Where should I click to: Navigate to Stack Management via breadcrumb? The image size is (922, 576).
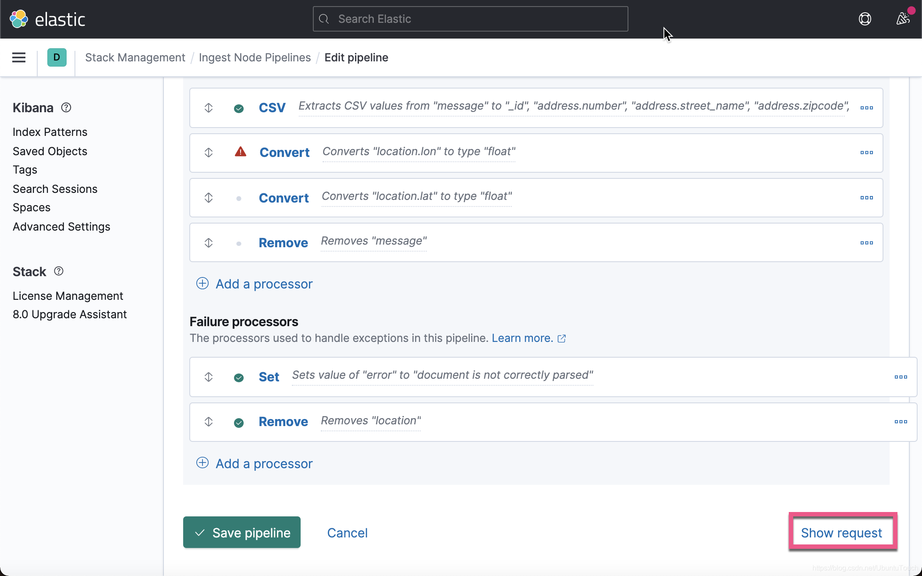[135, 57]
